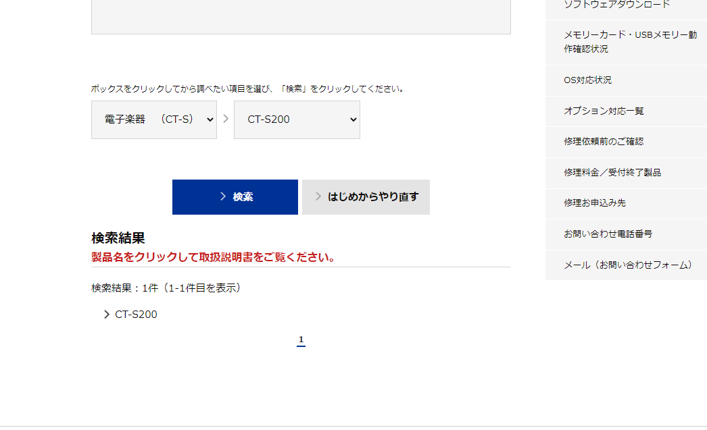Image resolution: width=707 pixels, height=430 pixels.
Task: Click the ボックスをクリックしてから instruction text
Action: click(x=248, y=88)
